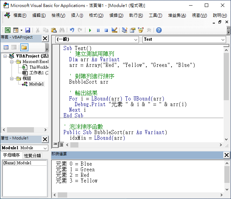
Task: Toggle Full Module View button below code
Action: [61, 145]
